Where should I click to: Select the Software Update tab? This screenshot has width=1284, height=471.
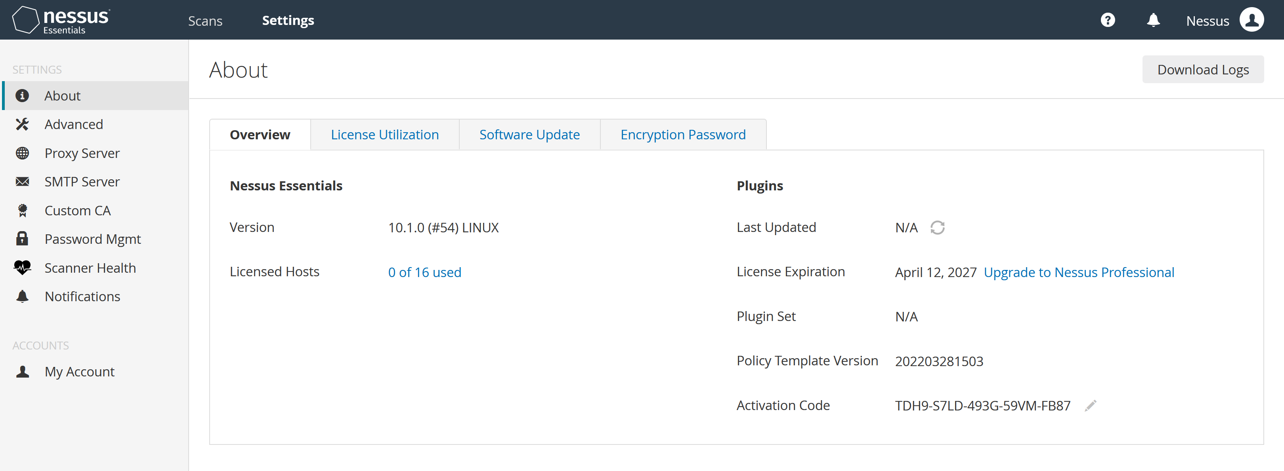(x=529, y=134)
